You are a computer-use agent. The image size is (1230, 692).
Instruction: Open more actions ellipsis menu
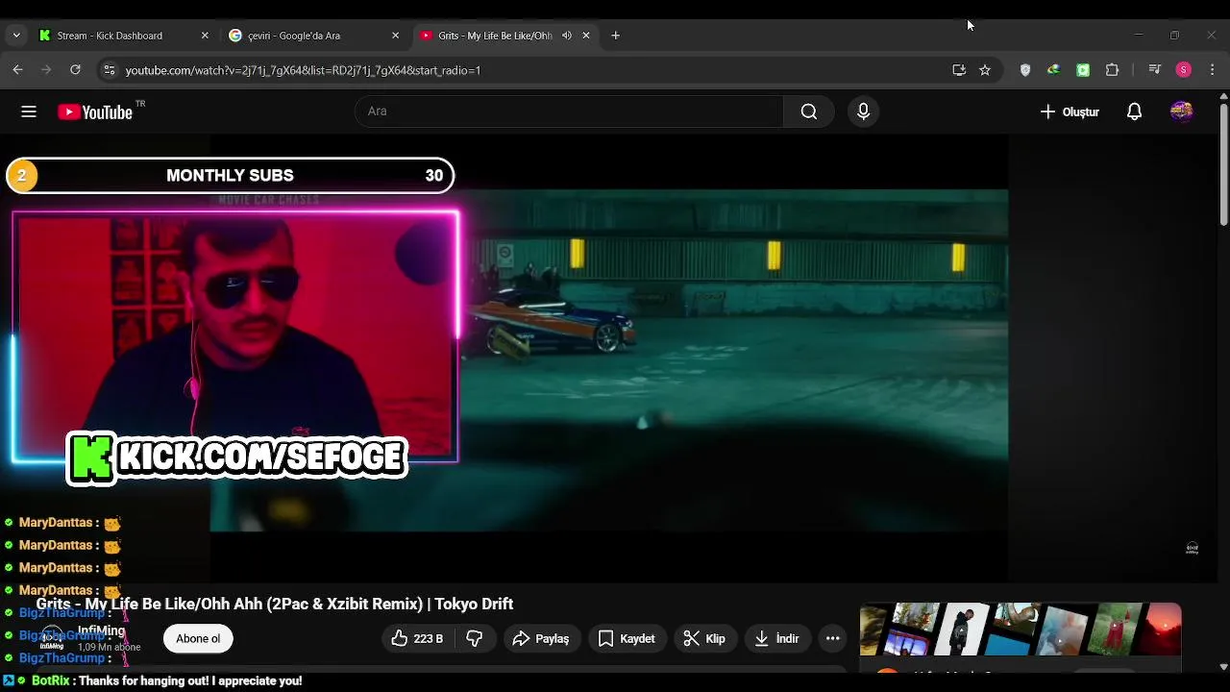(x=833, y=638)
